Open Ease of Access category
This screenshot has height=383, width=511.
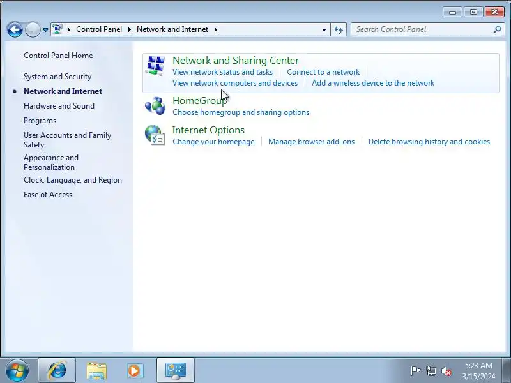(x=48, y=195)
